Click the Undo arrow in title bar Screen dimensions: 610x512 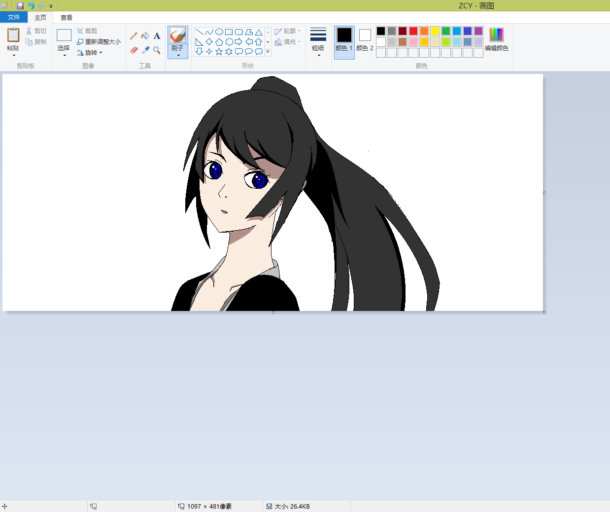tap(31, 6)
